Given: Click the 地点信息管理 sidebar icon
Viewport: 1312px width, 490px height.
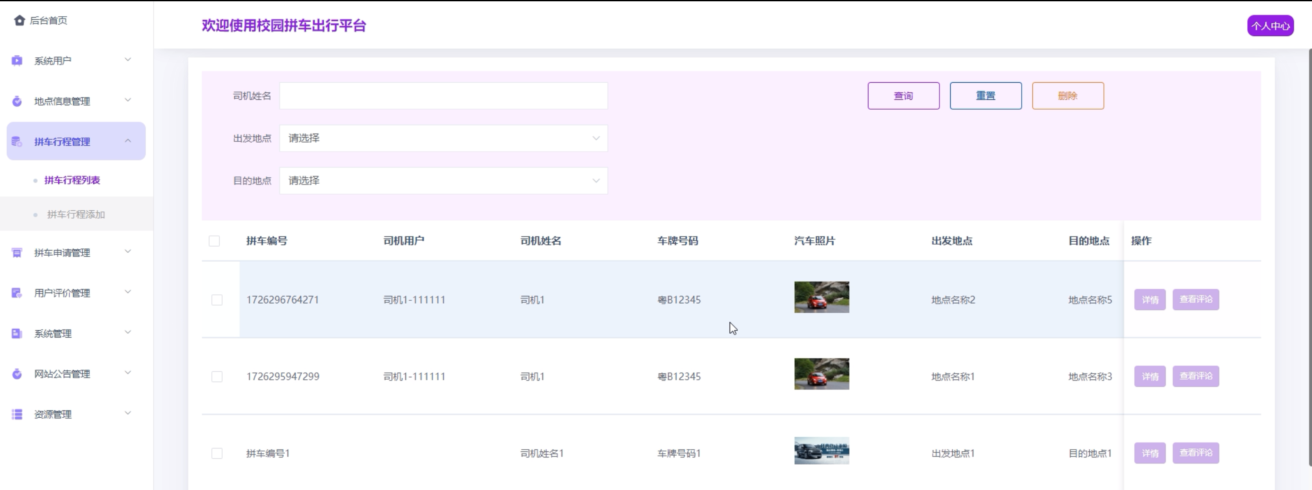Looking at the screenshot, I should 17,101.
